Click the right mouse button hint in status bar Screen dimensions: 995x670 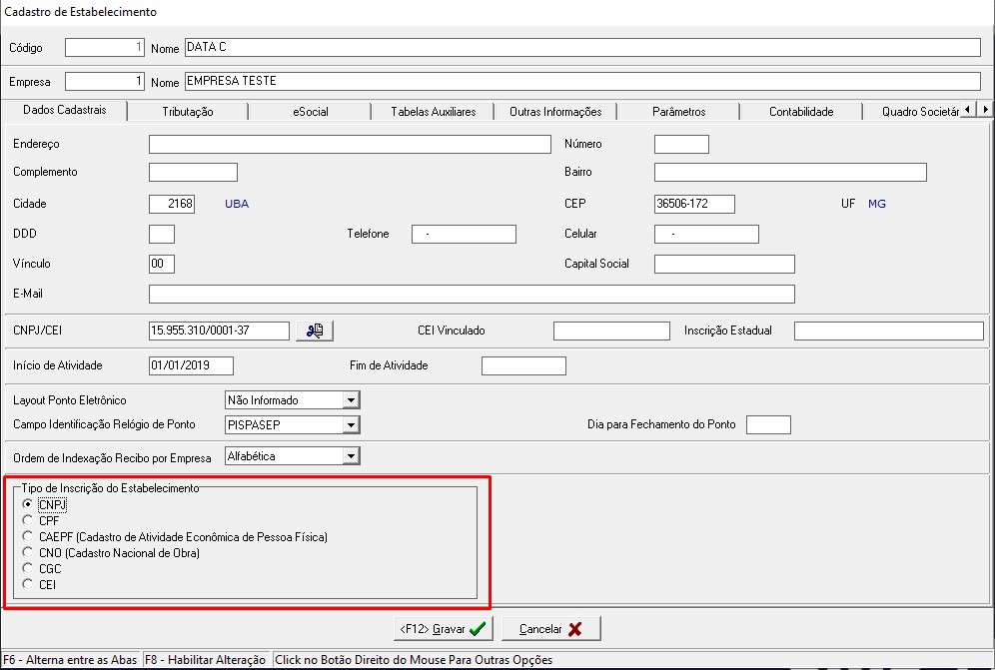click(414, 660)
